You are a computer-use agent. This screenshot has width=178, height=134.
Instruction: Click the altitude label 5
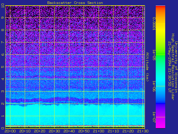3,67
